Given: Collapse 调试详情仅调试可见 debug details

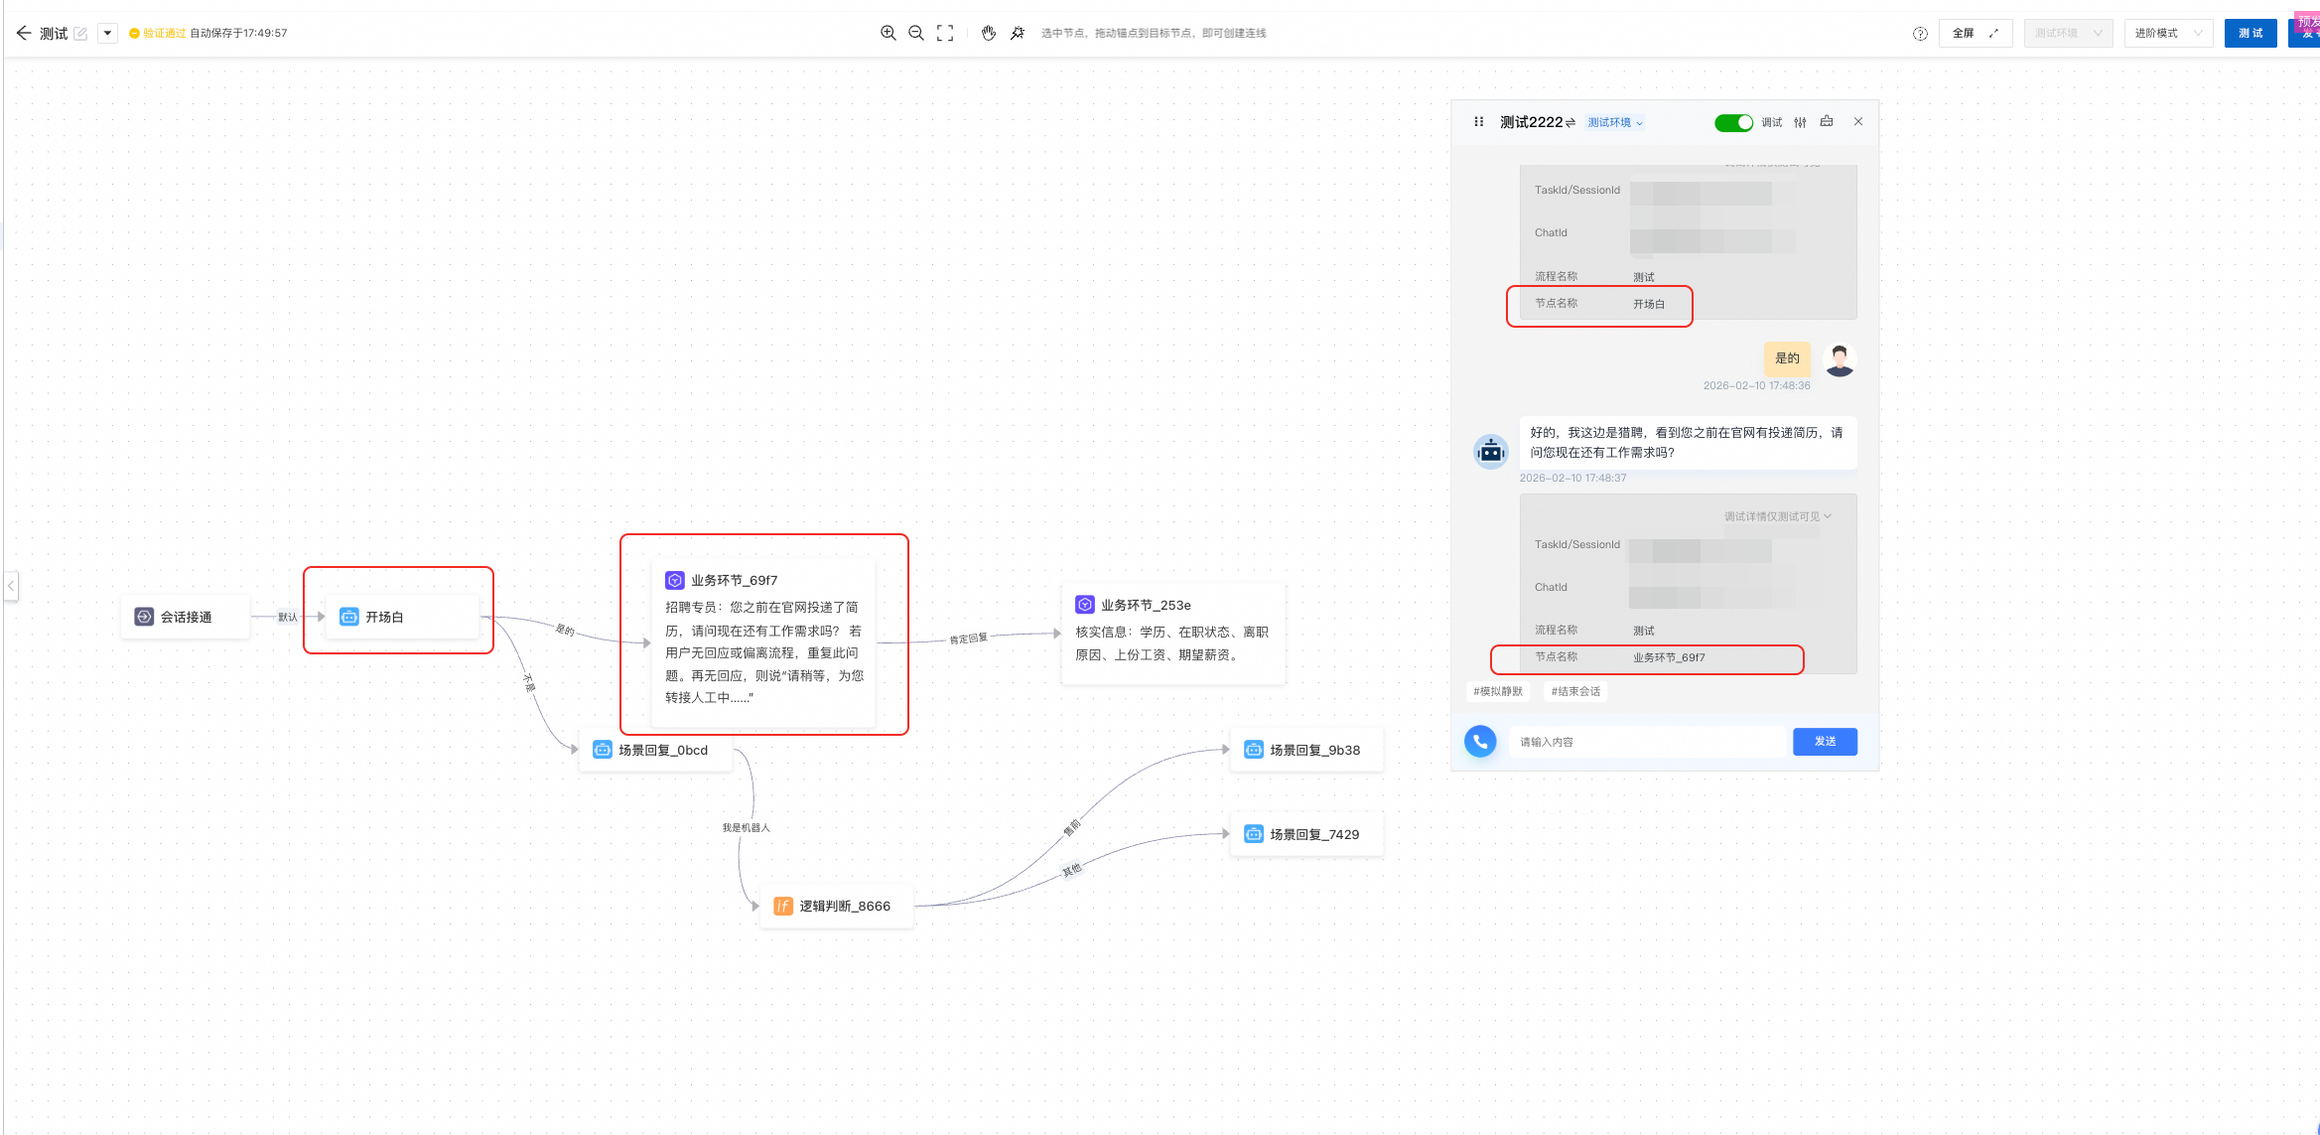Looking at the screenshot, I should (x=1777, y=516).
